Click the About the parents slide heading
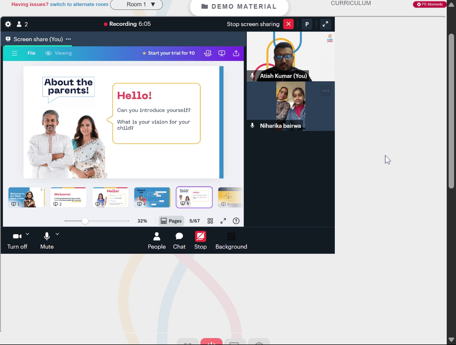456x345 pixels. coord(68,86)
